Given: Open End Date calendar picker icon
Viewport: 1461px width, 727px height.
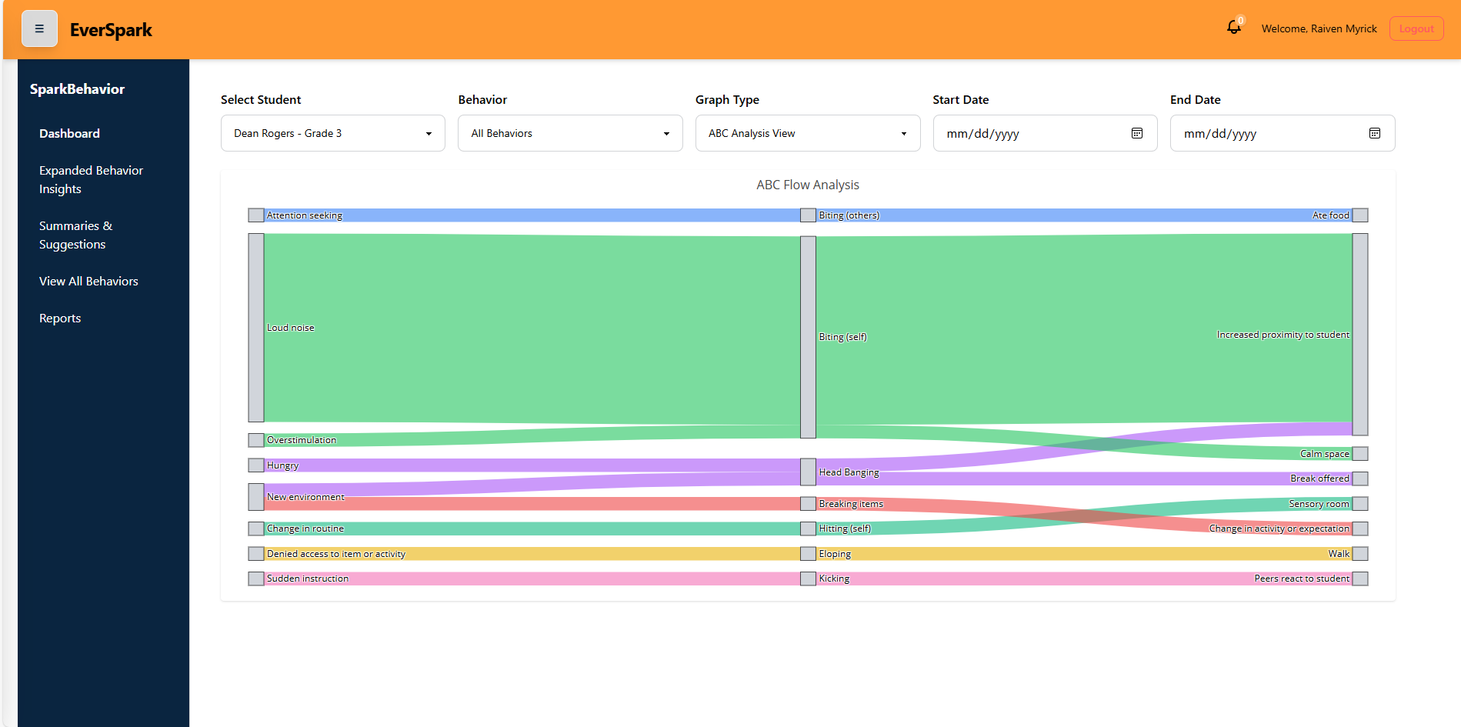Looking at the screenshot, I should [x=1374, y=133].
